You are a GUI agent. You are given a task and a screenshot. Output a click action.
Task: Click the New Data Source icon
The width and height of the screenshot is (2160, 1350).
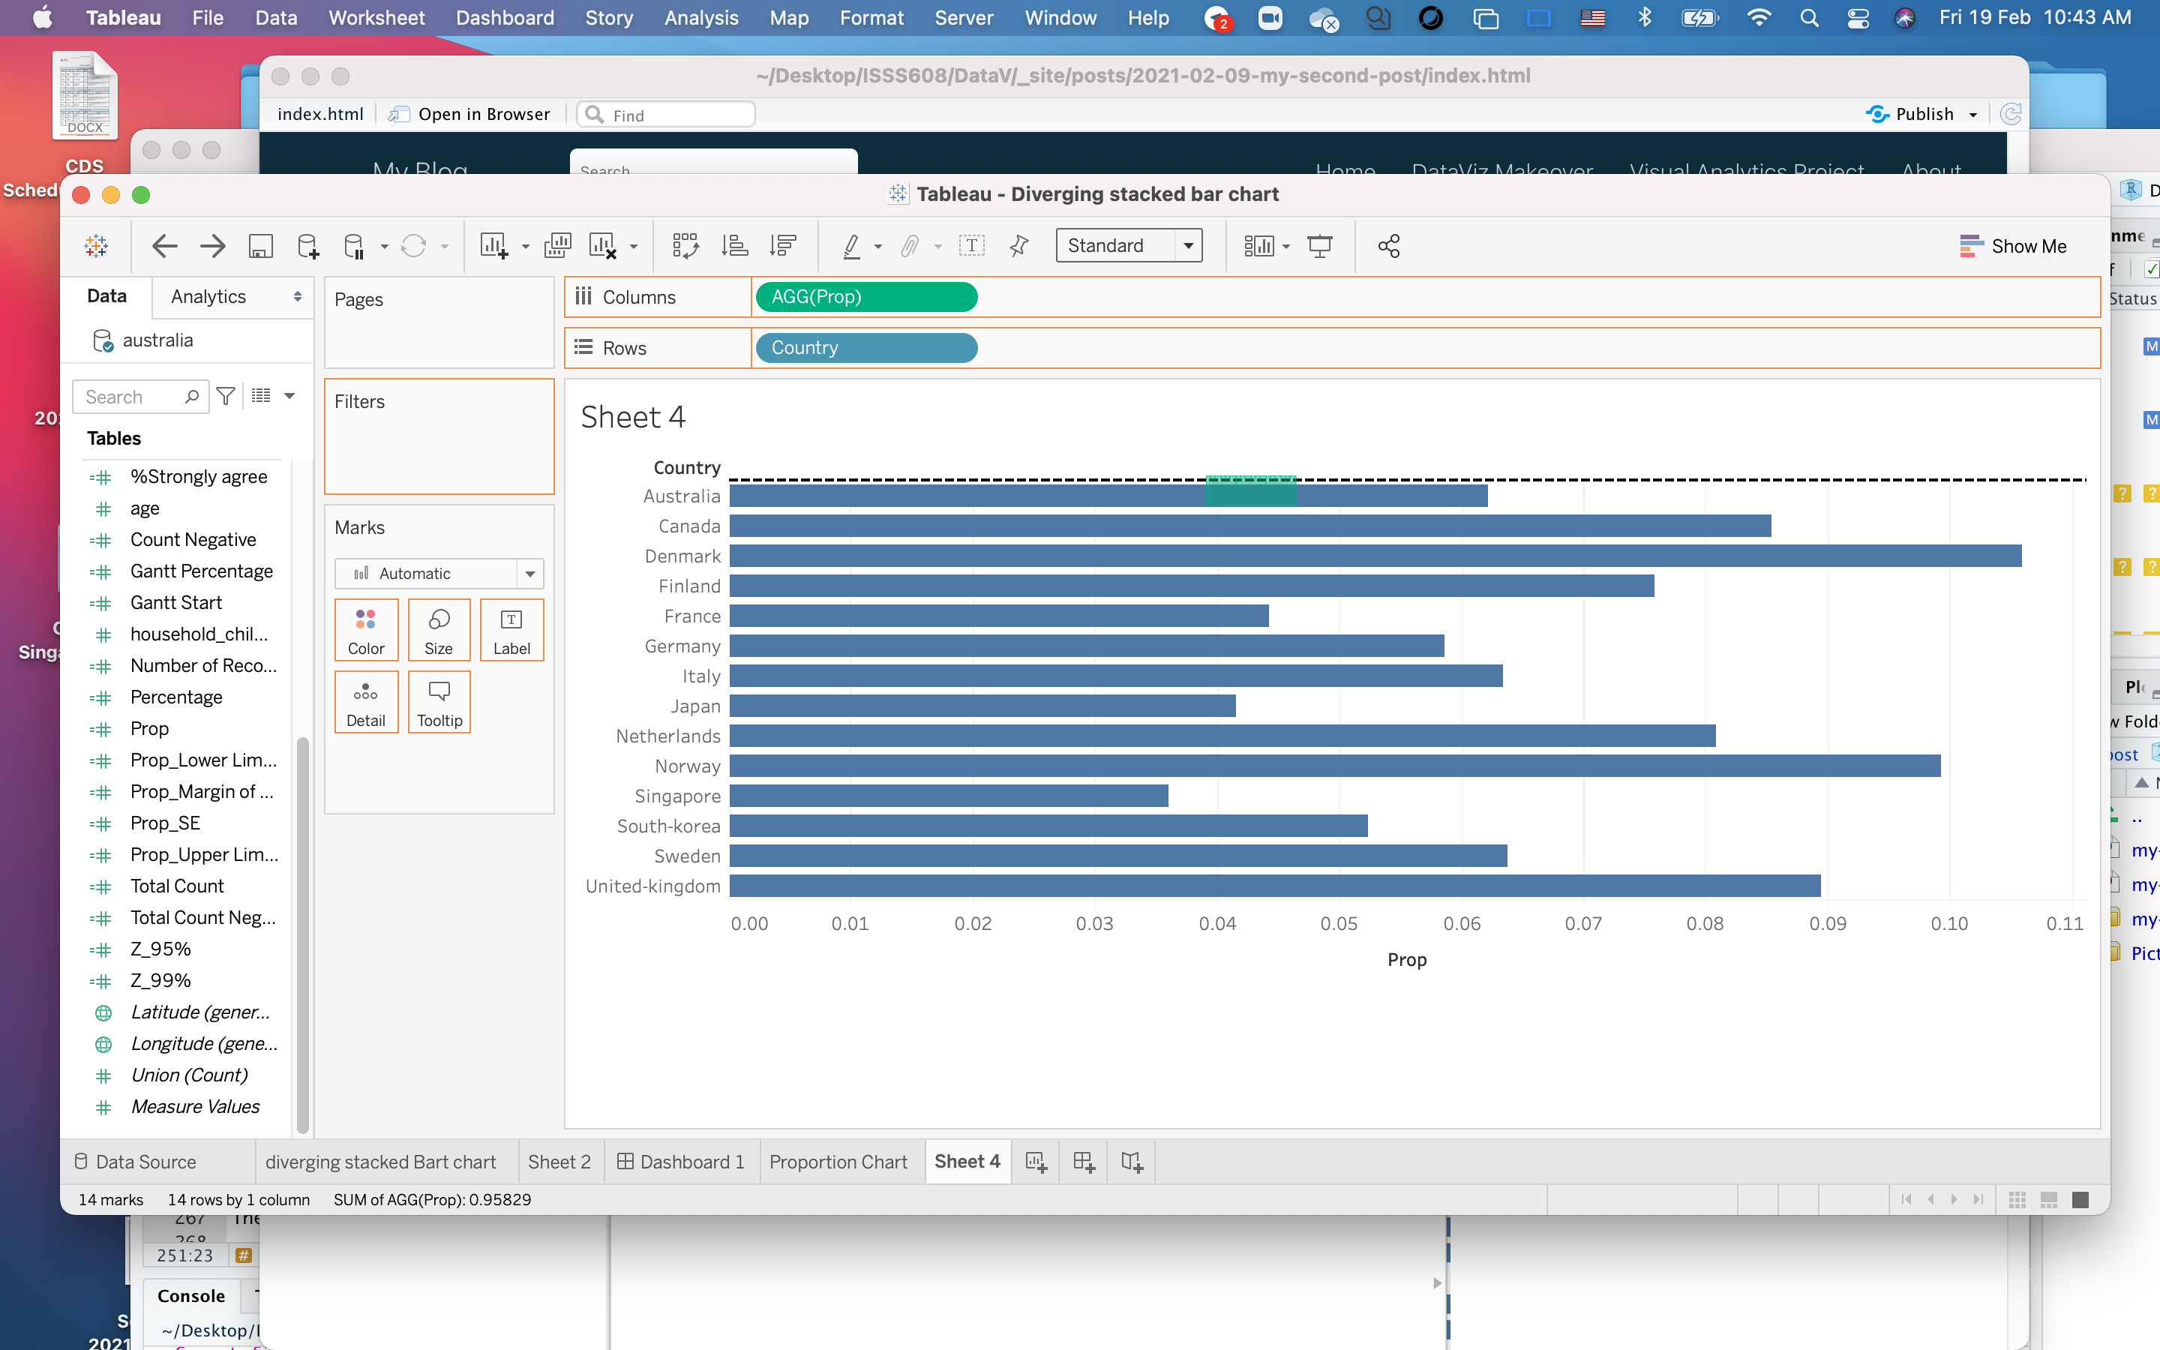pyautogui.click(x=308, y=245)
